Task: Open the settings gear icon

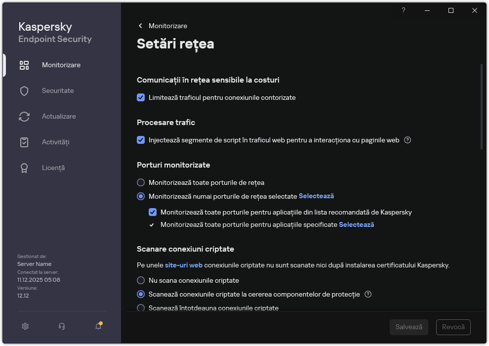Action: click(25, 326)
